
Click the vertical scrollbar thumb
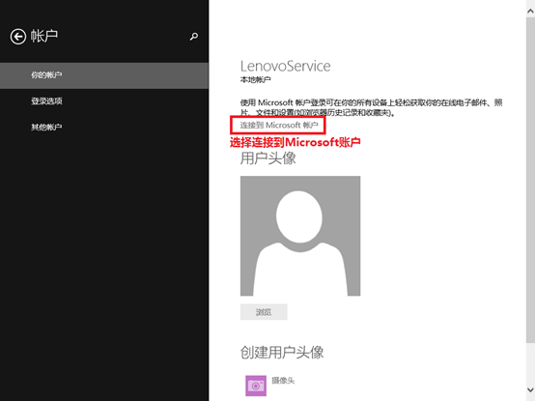(530, 180)
